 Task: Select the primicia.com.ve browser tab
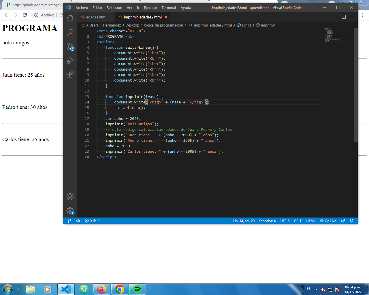point(34,5)
